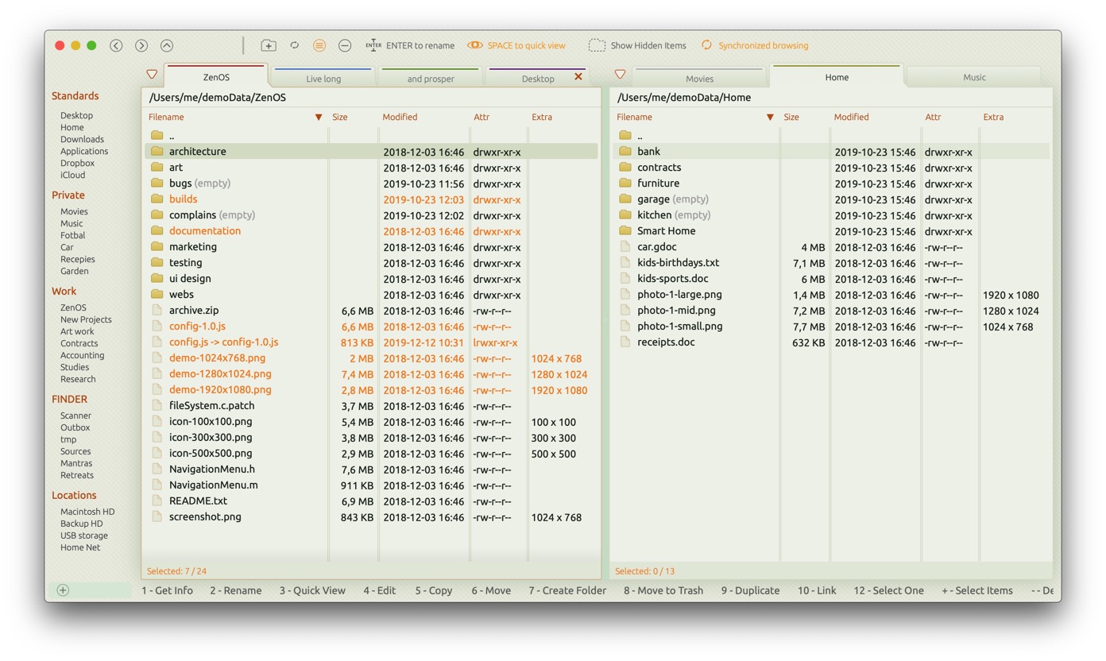Click the orange list view icon
1106x661 pixels.
[x=319, y=46]
